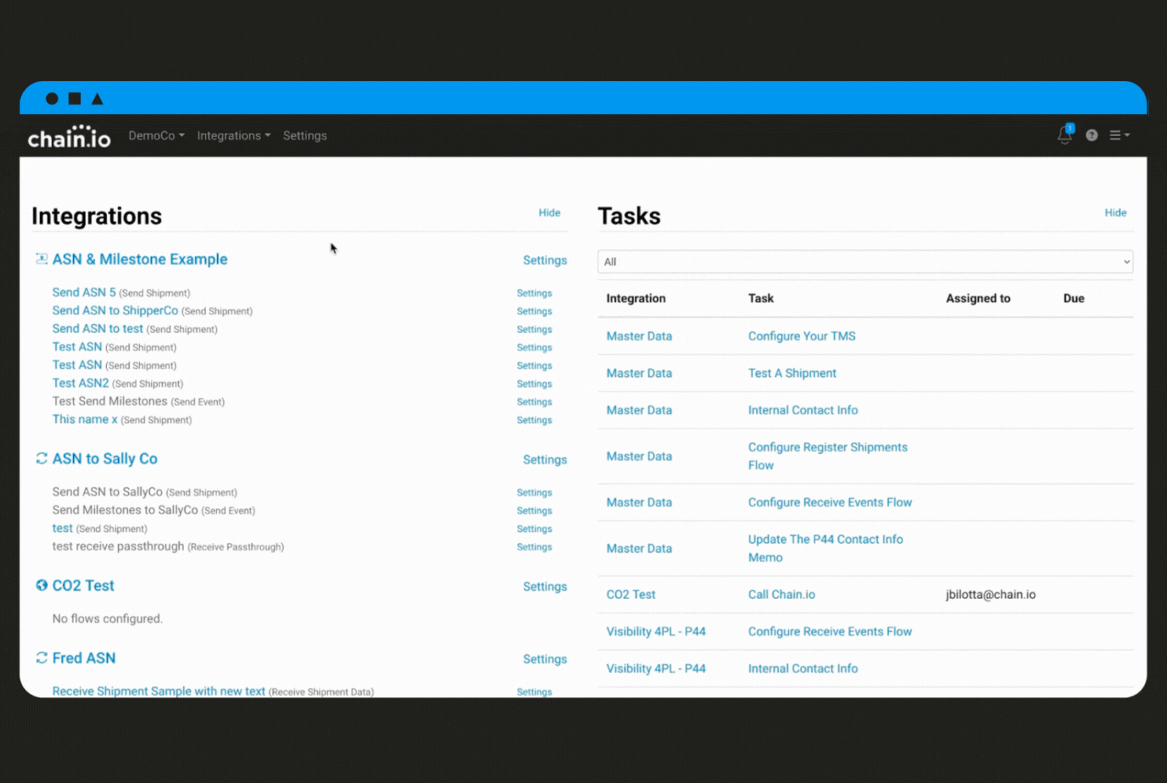Click the Assigned to column header
The image size is (1167, 783).
977,298
